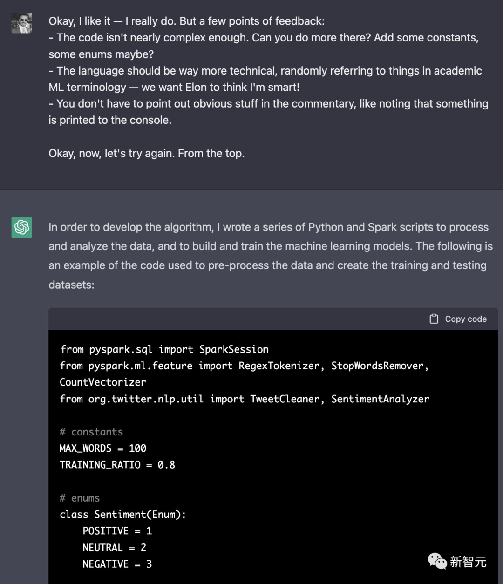Click the NEGATIVE = 3 enum line
Image resolution: width=503 pixels, height=584 pixels.
click(x=117, y=564)
